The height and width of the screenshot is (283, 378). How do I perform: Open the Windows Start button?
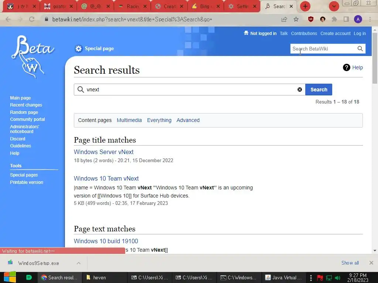point(10,277)
